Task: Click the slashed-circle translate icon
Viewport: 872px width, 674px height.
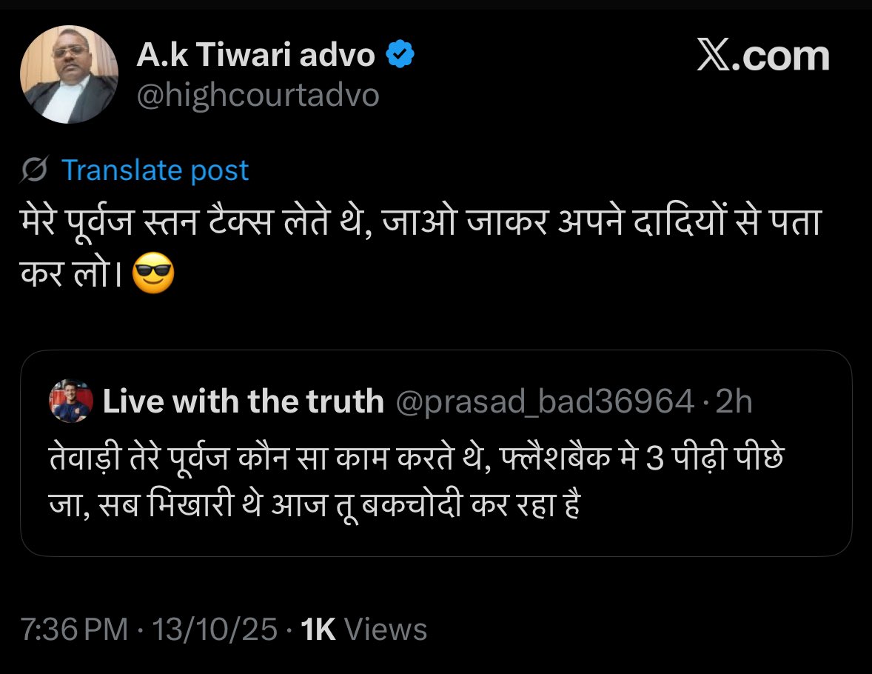Action: click(x=35, y=170)
